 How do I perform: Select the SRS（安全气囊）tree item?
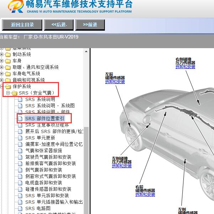pos(37,93)
